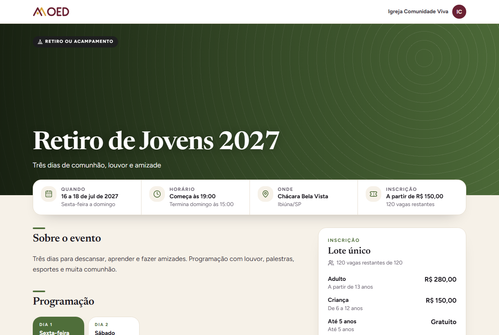Image resolution: width=499 pixels, height=335 pixels.
Task: Click the MOED logo
Action: (51, 12)
